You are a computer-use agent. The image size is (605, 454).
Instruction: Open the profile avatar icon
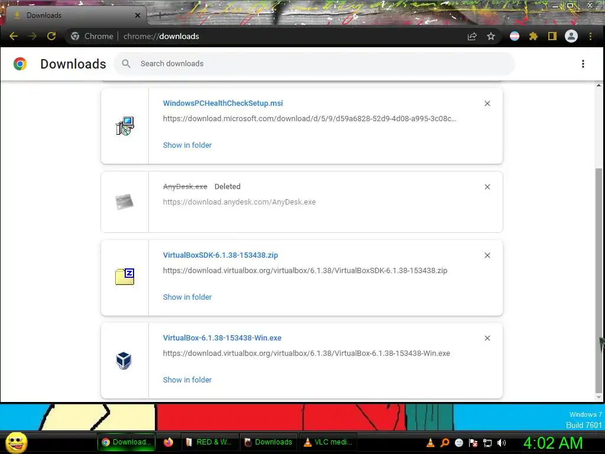click(571, 36)
